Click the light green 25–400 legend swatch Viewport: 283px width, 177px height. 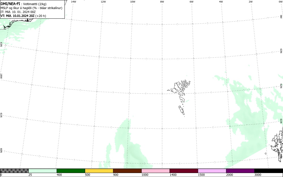pos(43,171)
